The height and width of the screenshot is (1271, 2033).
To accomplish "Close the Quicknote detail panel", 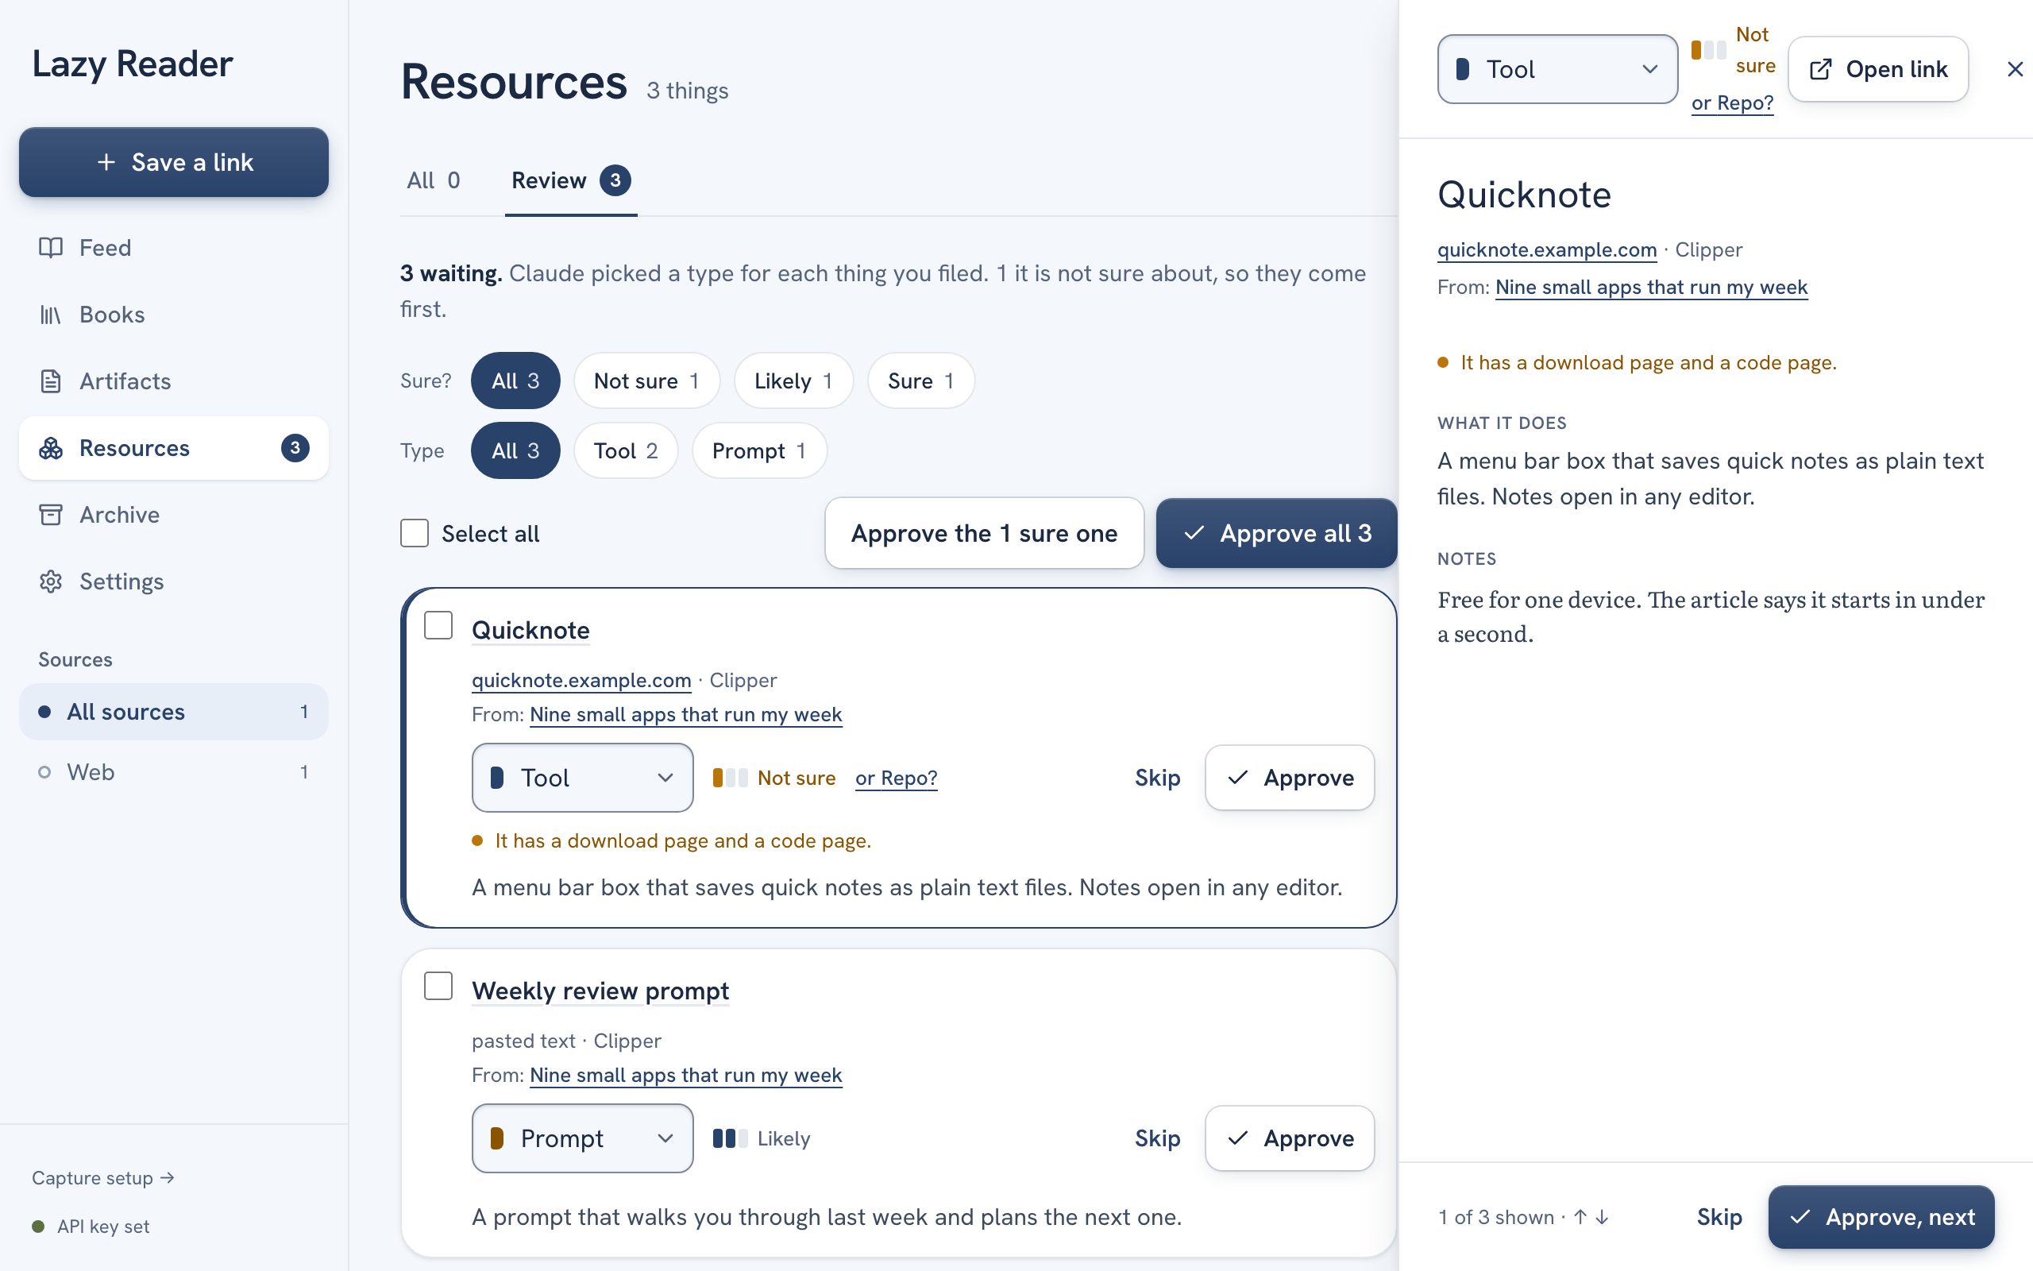I will tap(2015, 69).
